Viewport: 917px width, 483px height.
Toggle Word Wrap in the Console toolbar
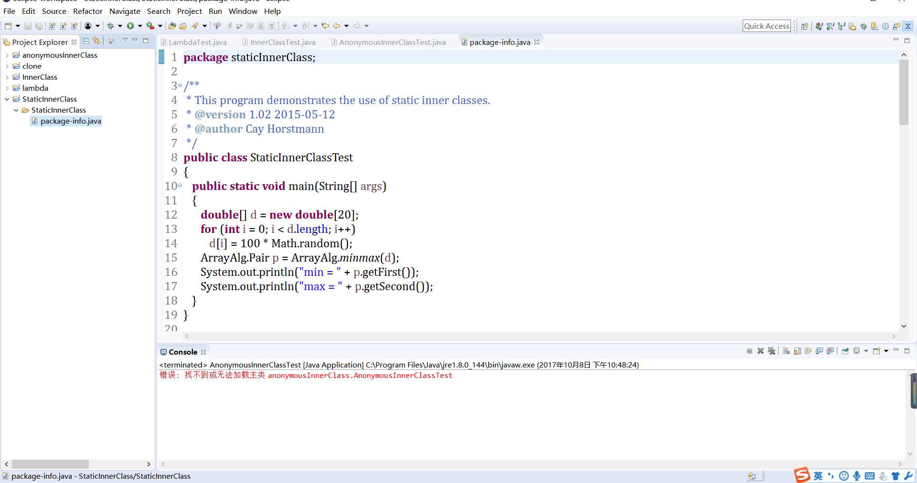[x=809, y=351]
